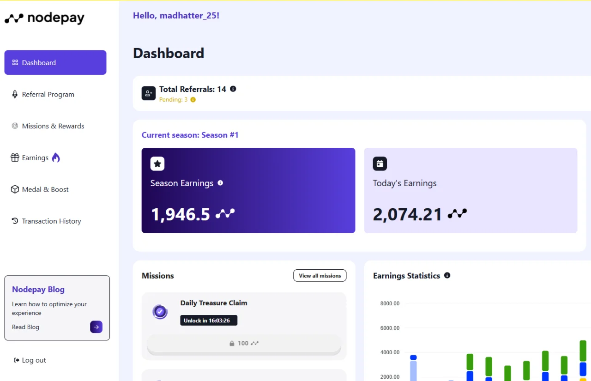Click the Dashboard grid icon
The width and height of the screenshot is (591, 381).
coord(15,62)
